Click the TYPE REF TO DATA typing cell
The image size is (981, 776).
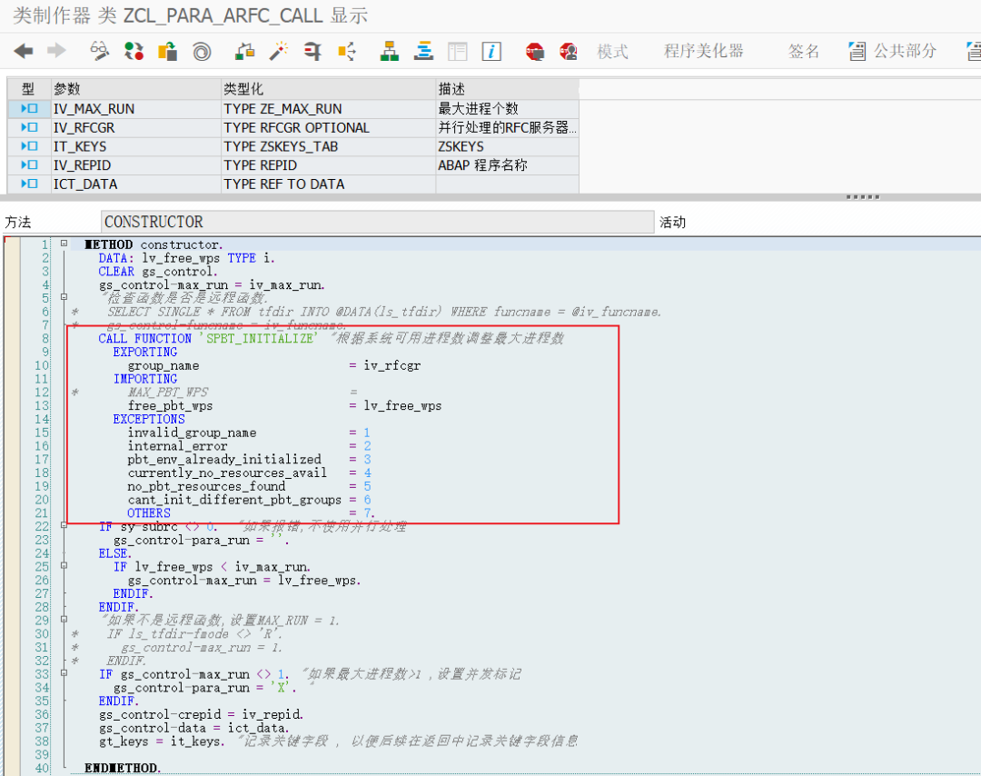click(x=329, y=184)
